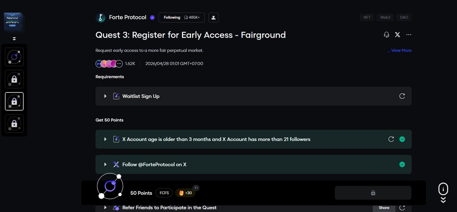Select the highlighted third locked quest
The width and height of the screenshot is (457, 212).
pos(14,102)
